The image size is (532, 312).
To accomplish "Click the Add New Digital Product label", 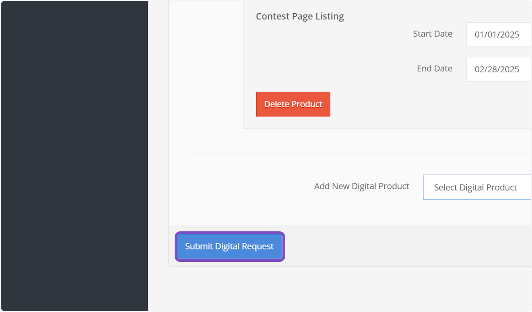I will (x=361, y=187).
